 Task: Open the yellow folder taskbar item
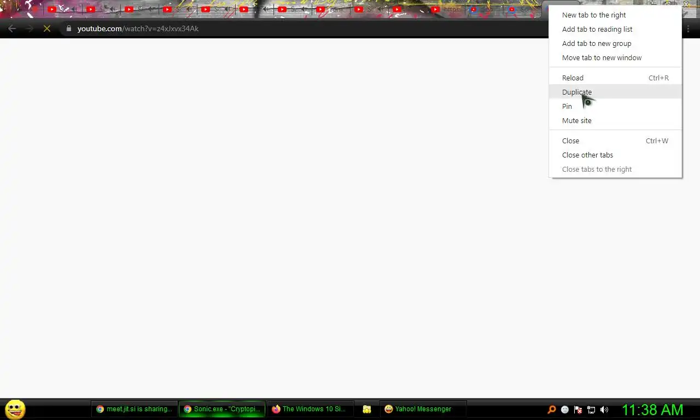367,409
